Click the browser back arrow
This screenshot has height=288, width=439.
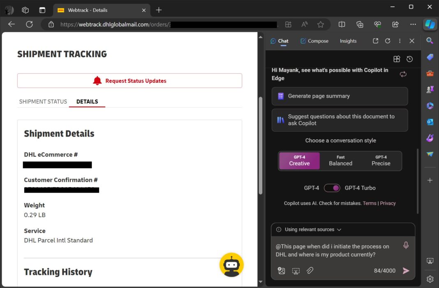[12, 24]
